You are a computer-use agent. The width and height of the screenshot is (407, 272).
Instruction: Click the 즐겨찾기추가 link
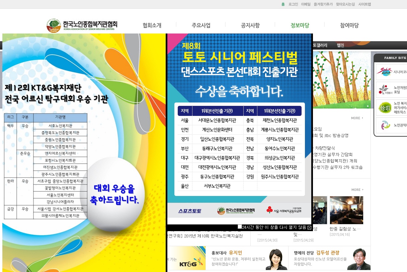pos(323,4)
